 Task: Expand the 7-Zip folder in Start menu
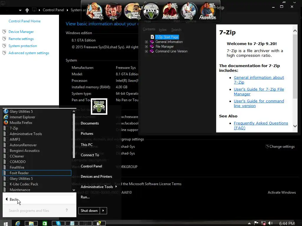[37, 128]
